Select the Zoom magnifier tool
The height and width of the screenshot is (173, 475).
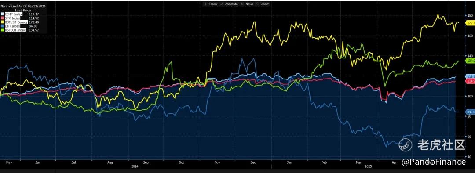pyautogui.click(x=263, y=4)
